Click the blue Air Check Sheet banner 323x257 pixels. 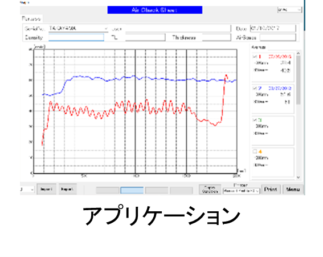point(155,10)
